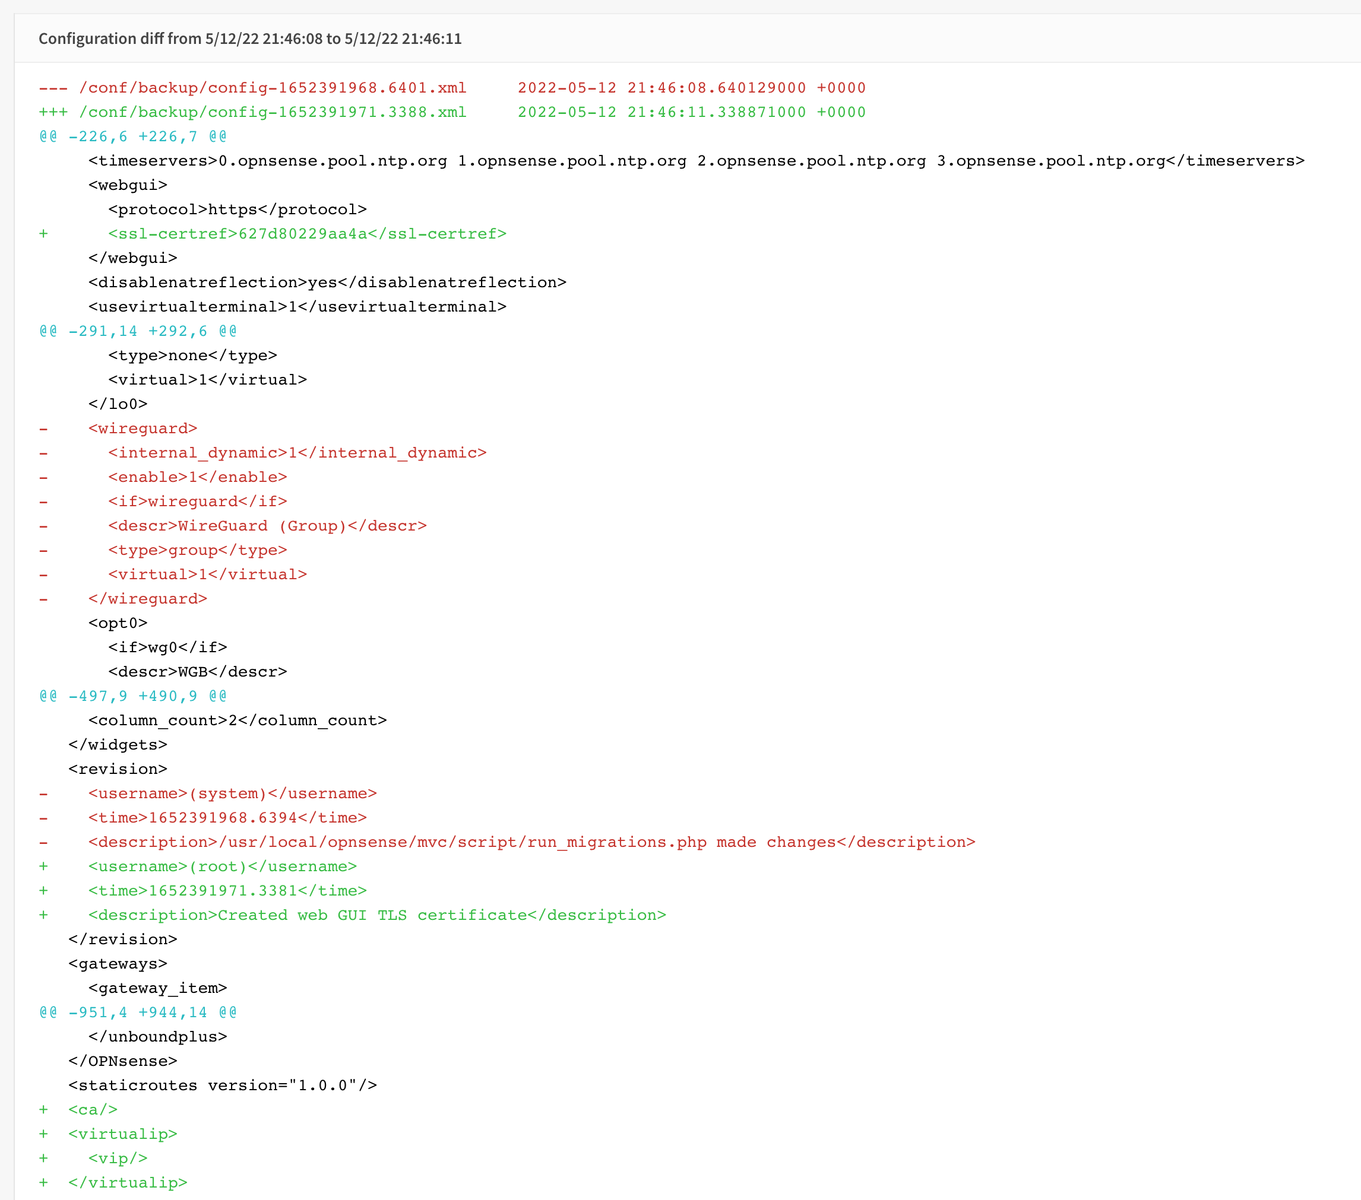Select the filename config-1652391971.3388.xml
The image size is (1361, 1200).
tap(273, 112)
